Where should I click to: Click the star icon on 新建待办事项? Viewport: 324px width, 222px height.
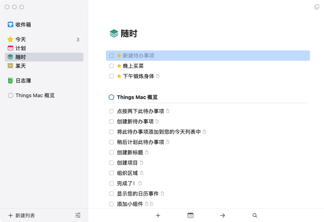119,55
